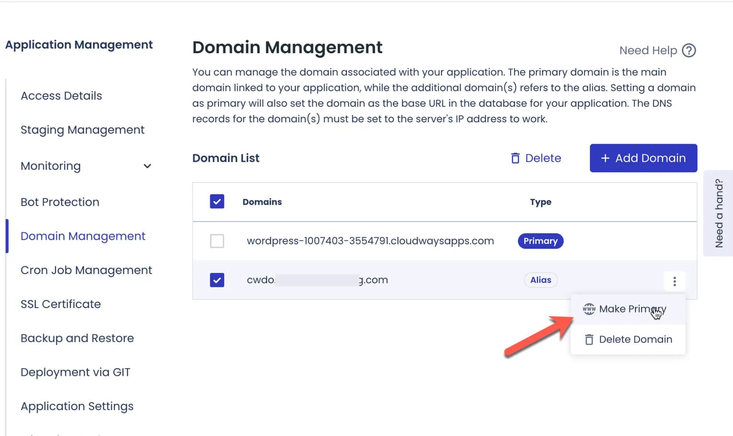
Task: Open the three-dot kebab menu for cwdo domain
Action: 675,281
